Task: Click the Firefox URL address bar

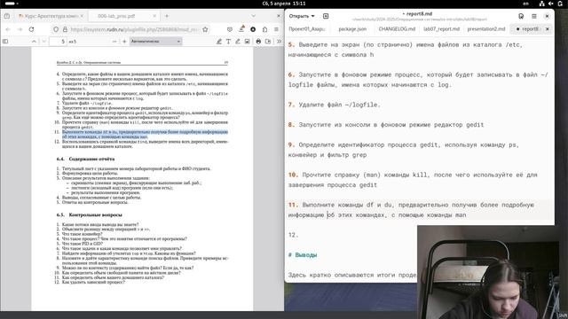Action: (134, 29)
